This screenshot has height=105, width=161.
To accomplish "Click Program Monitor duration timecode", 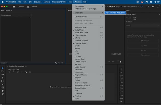I will pos(116,54).
